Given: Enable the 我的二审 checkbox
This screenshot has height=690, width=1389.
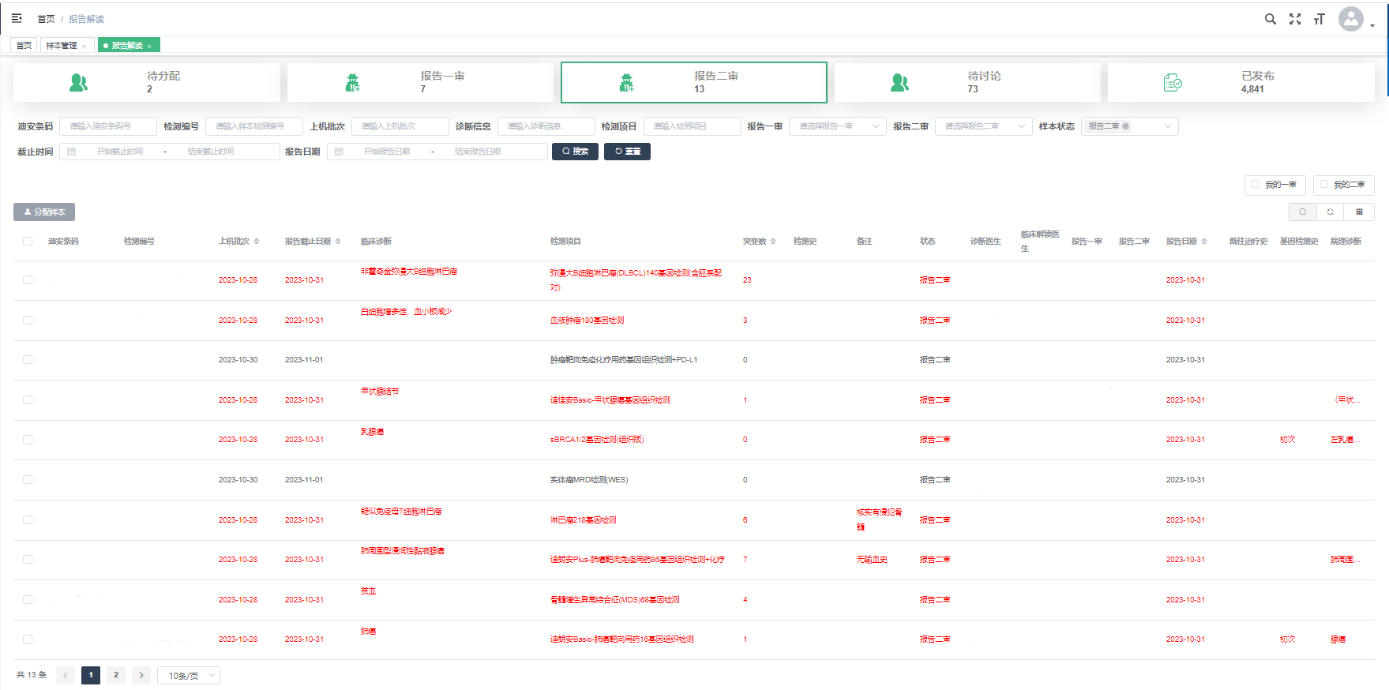Looking at the screenshot, I should point(1324,185).
